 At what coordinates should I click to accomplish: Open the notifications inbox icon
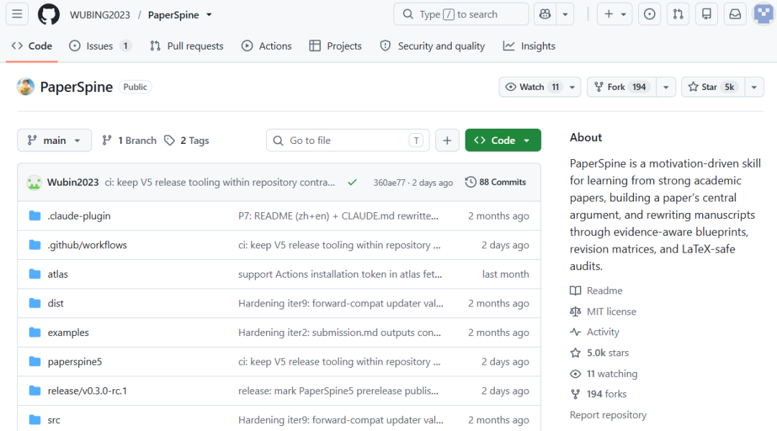point(735,14)
